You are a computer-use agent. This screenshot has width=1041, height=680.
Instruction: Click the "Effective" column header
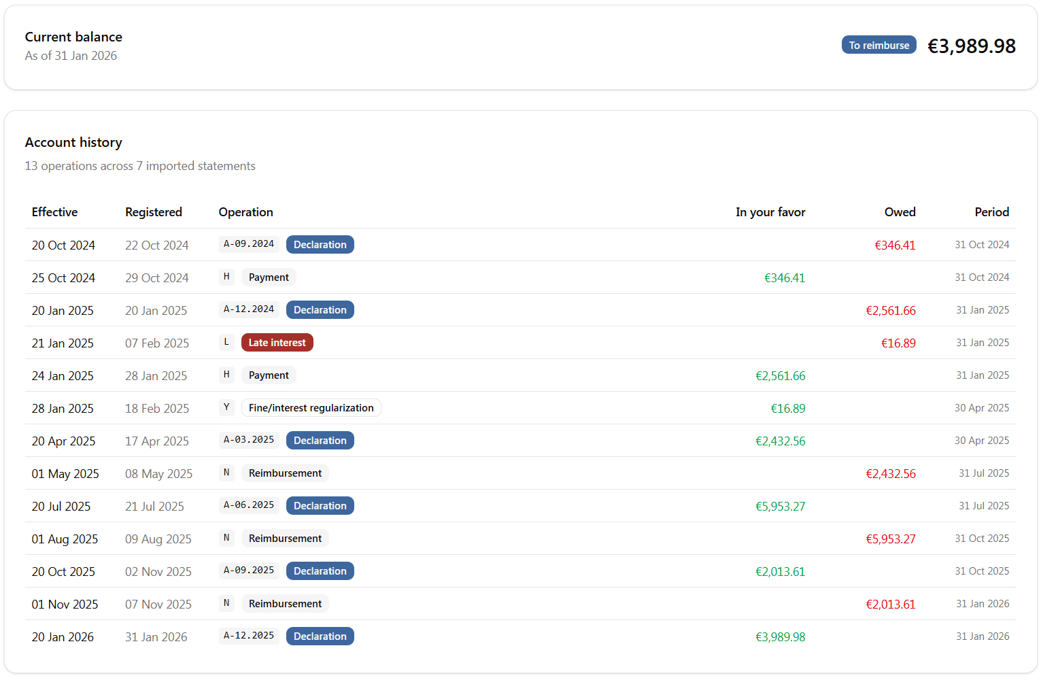pos(54,212)
